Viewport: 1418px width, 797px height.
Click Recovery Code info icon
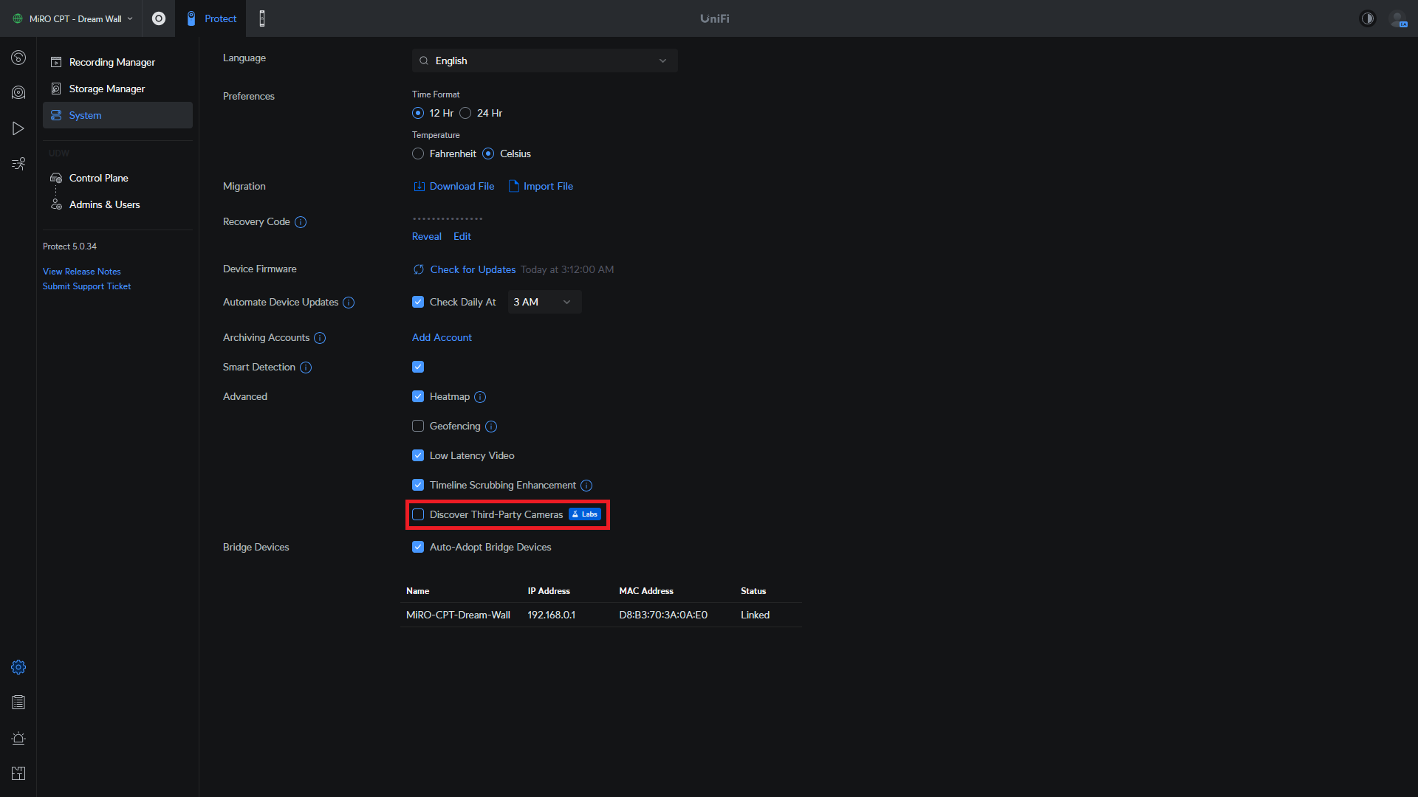click(x=301, y=222)
